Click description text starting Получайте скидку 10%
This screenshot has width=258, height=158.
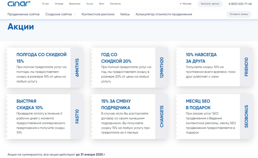coord(211,72)
